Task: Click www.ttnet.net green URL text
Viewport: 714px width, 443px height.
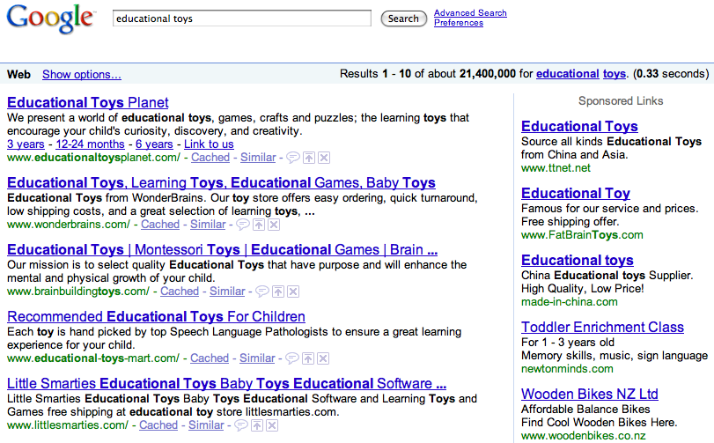Action: click(x=556, y=168)
